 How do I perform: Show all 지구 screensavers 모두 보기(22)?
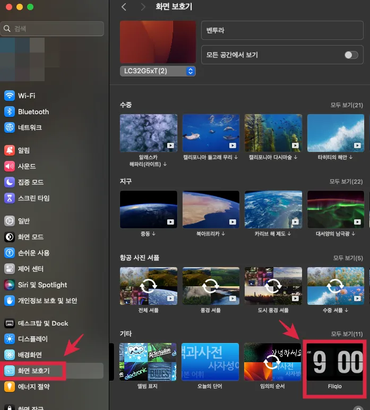point(346,182)
